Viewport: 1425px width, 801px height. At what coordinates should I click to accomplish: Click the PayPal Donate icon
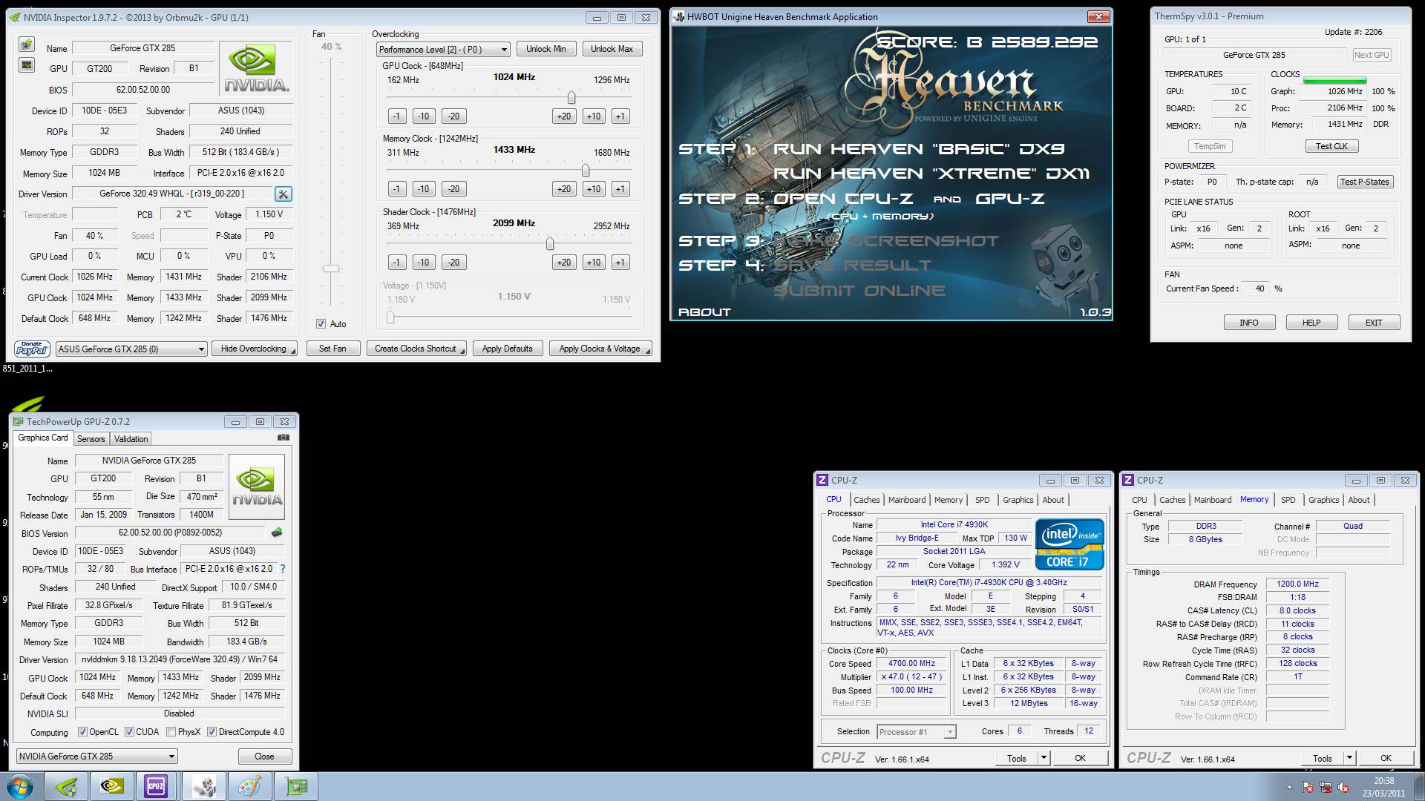click(32, 349)
